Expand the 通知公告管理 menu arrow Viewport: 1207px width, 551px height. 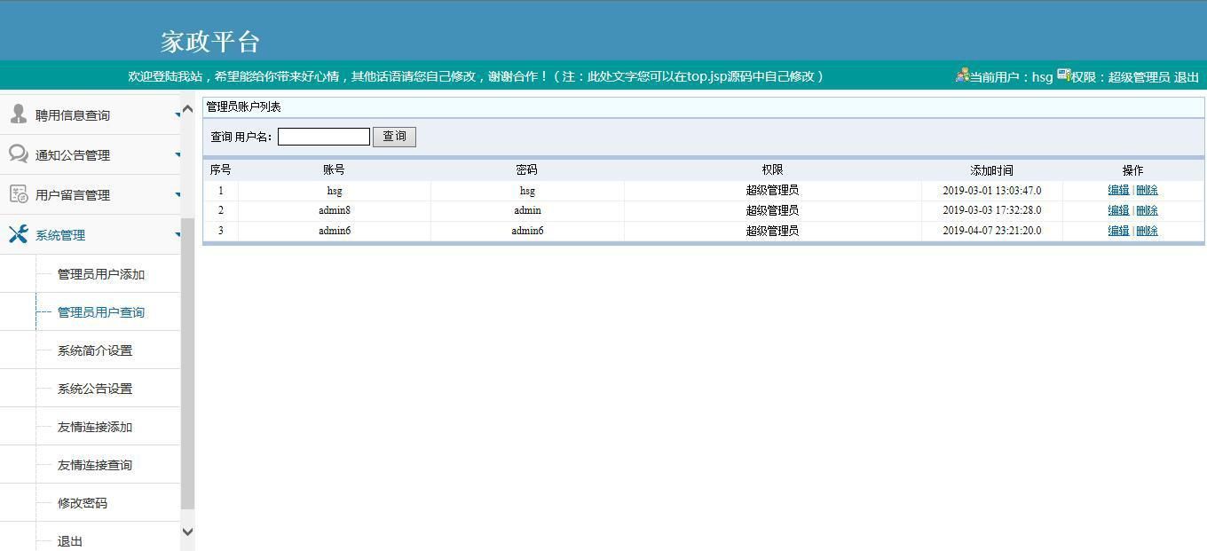click(x=177, y=155)
